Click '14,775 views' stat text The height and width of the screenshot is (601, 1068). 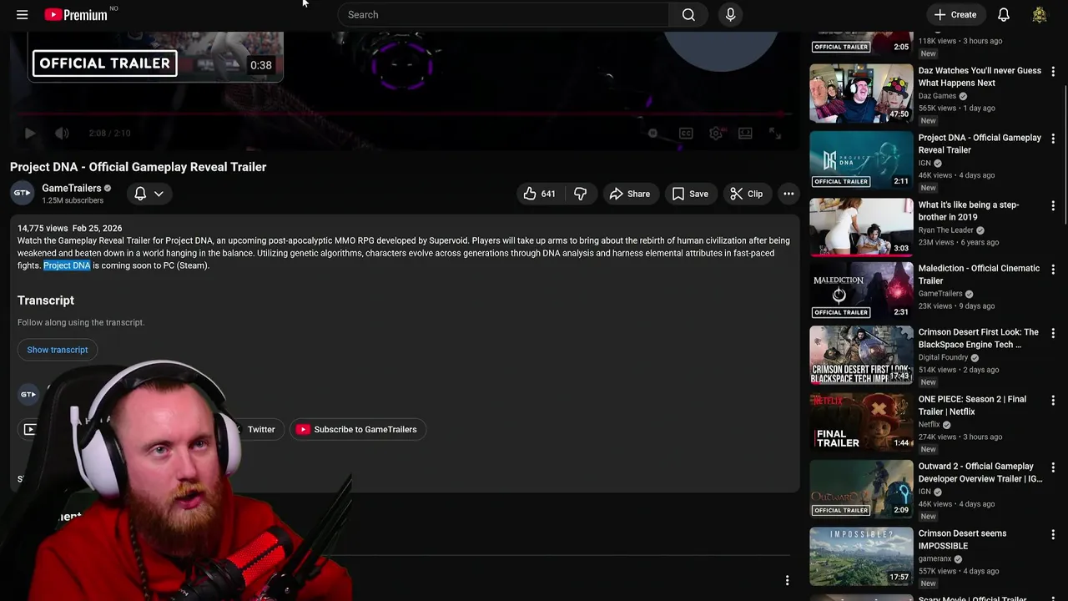point(43,228)
